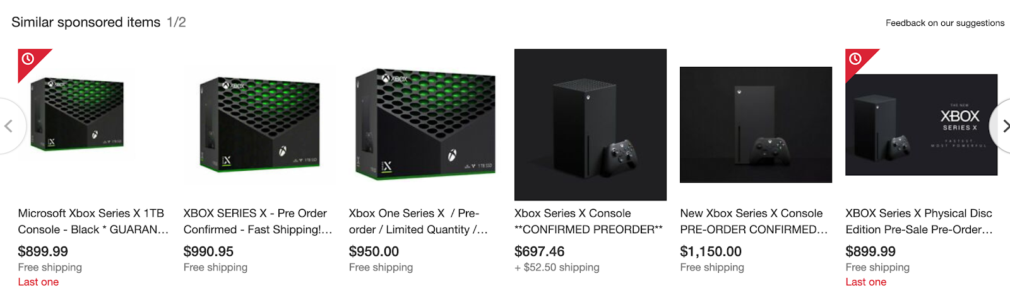Click the $950.00 Xbox box image
1010x305 pixels.
[x=425, y=124]
